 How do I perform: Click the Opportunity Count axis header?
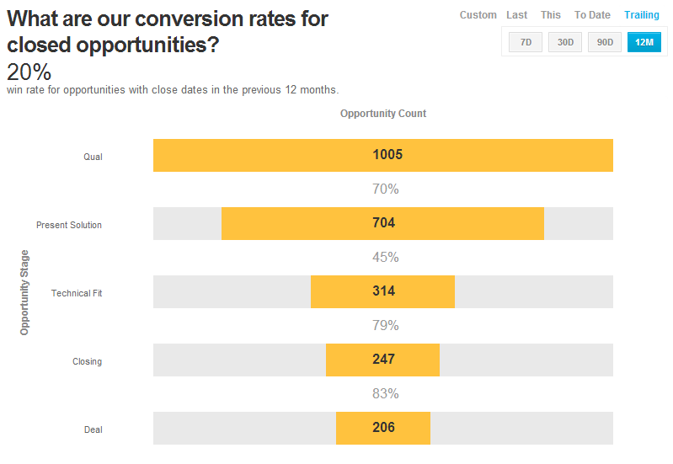(x=383, y=114)
